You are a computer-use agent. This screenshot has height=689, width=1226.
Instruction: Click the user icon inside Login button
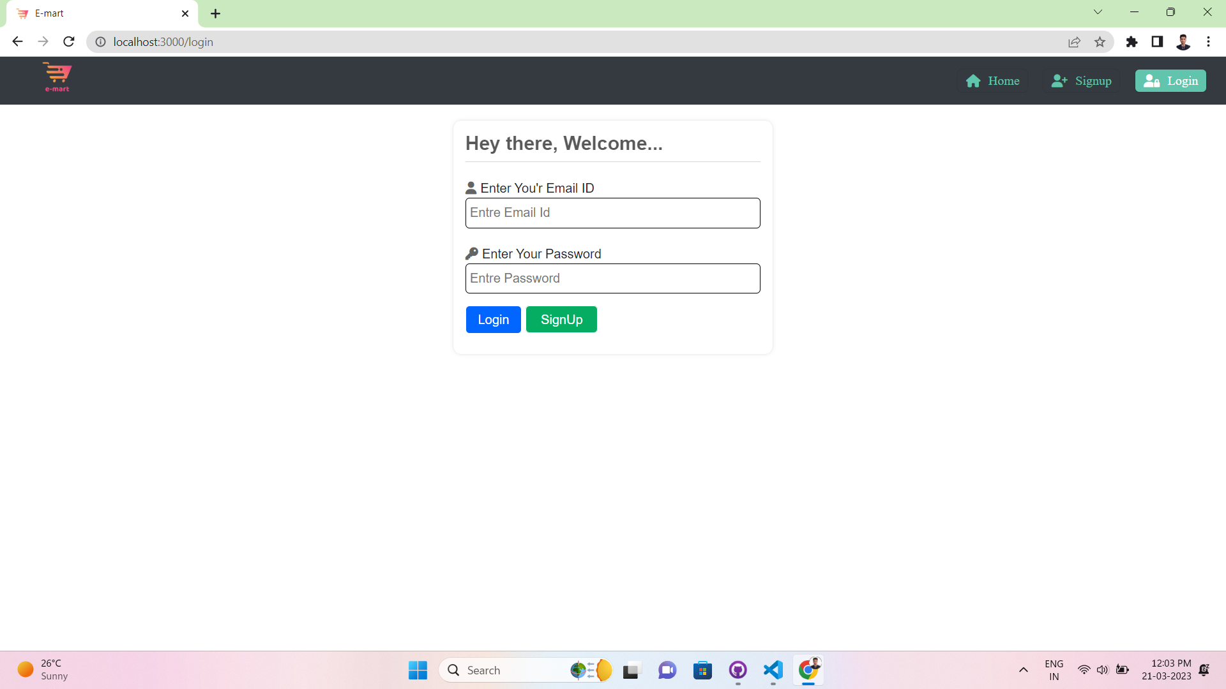(1151, 81)
